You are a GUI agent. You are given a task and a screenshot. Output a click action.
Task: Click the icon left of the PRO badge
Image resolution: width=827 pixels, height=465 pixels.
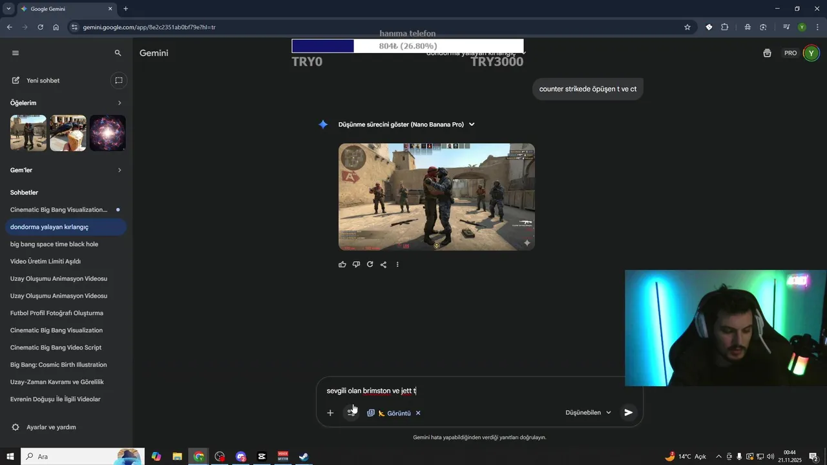pos(767,53)
